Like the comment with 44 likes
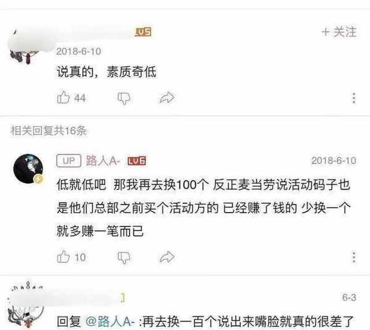The height and width of the screenshot is (330, 370). [64, 97]
